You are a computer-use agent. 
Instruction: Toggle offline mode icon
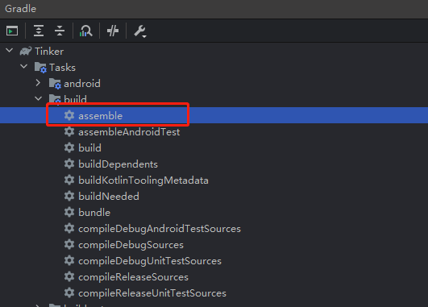pyautogui.click(x=113, y=31)
